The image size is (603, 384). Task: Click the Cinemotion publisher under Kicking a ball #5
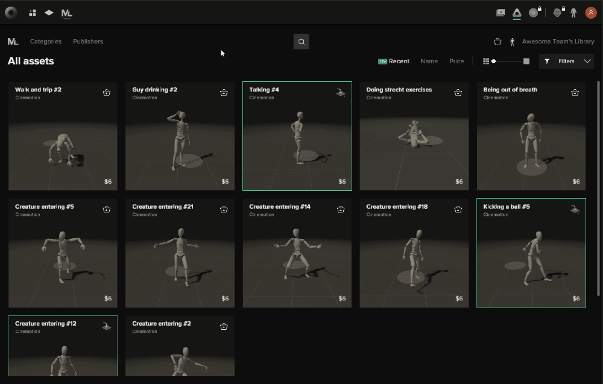click(496, 215)
